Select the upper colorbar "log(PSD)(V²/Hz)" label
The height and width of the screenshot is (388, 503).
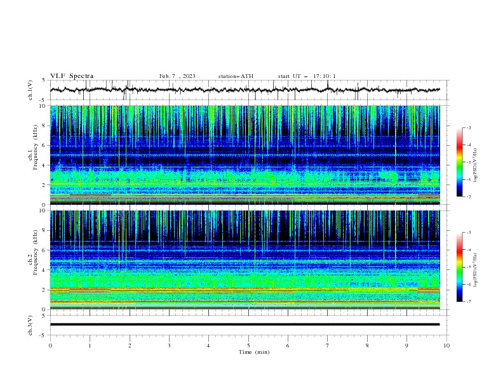475,165
